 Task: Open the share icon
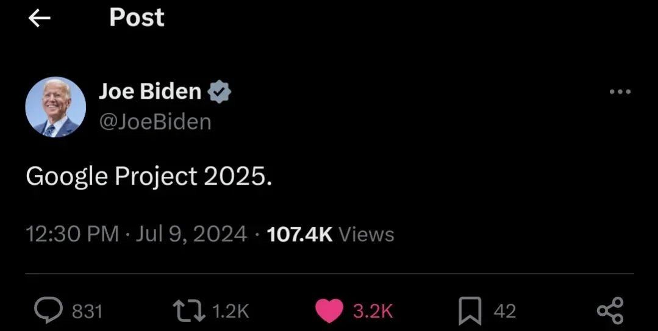pyautogui.click(x=610, y=311)
